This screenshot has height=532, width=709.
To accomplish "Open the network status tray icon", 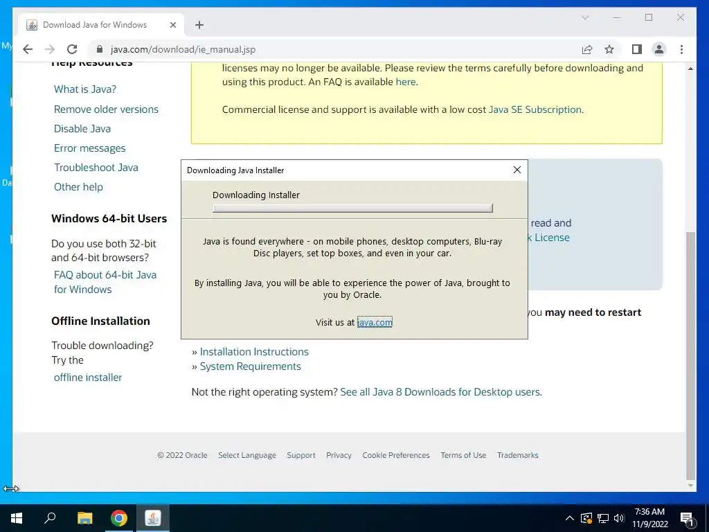I will pos(603,518).
